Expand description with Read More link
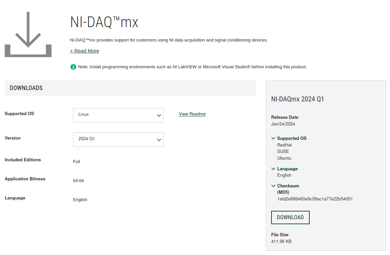 point(84,51)
